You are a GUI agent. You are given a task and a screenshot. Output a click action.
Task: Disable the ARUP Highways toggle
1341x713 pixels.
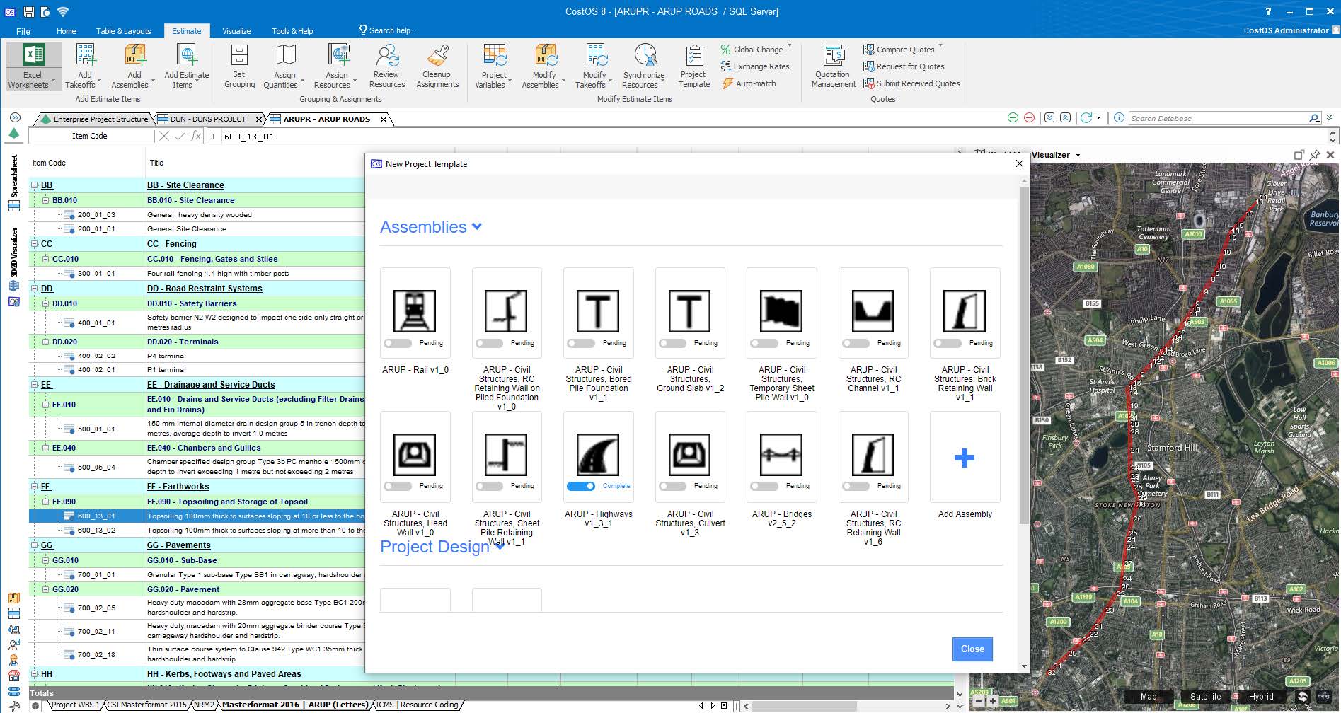pyautogui.click(x=581, y=486)
